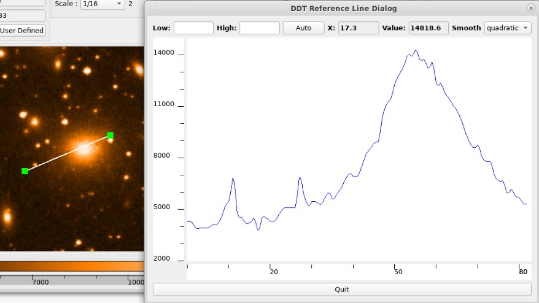Click the first small spike in the plot
This screenshot has width=539, height=303.
(x=233, y=178)
